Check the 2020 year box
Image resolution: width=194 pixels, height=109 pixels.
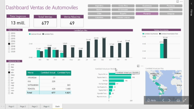pyautogui.click(x=9, y=51)
